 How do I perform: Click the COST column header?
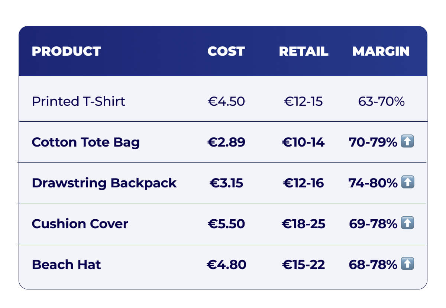coord(226,51)
